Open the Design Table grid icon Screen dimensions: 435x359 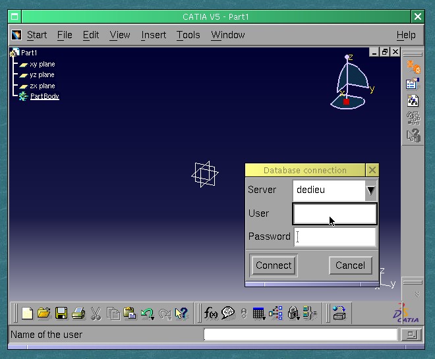[x=259, y=314]
